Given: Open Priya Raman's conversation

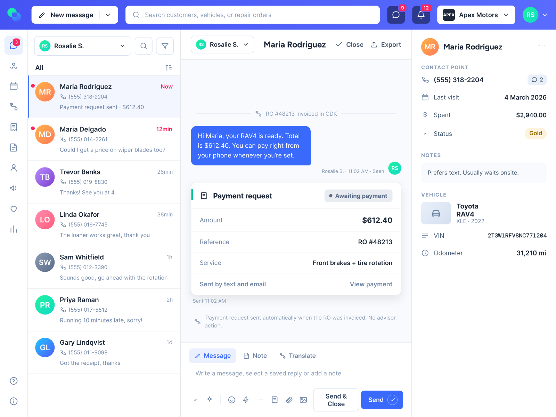Looking at the screenshot, I should pos(104,310).
